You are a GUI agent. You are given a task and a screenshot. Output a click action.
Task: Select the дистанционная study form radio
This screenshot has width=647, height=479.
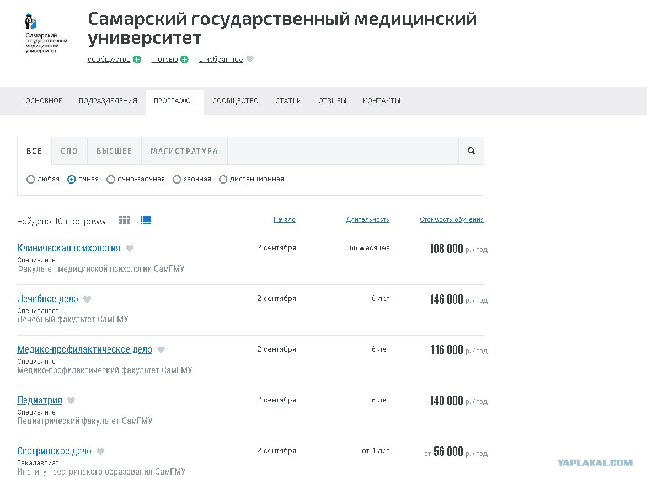pos(223,179)
